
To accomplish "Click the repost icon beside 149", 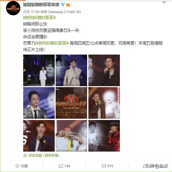I will (x=61, y=166).
